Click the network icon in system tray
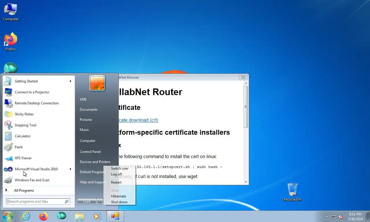The image size is (370, 222). click(x=334, y=217)
